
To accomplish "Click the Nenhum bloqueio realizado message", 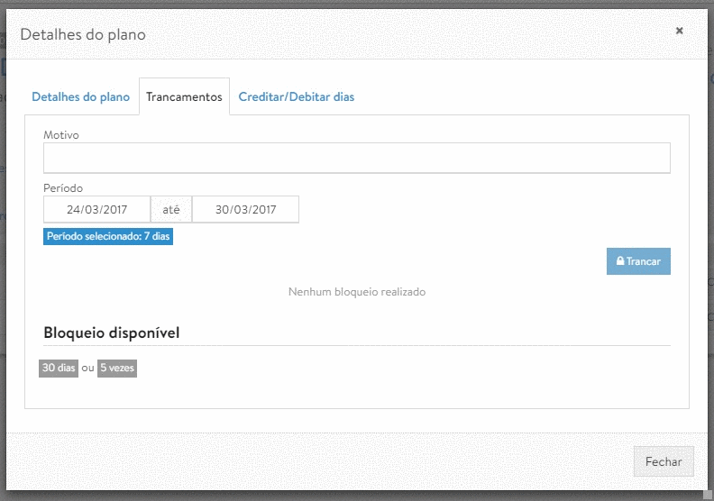I will click(x=356, y=292).
